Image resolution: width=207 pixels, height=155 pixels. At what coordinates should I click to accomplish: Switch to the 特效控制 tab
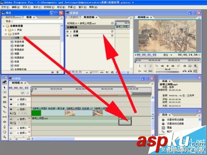(x=89, y=17)
